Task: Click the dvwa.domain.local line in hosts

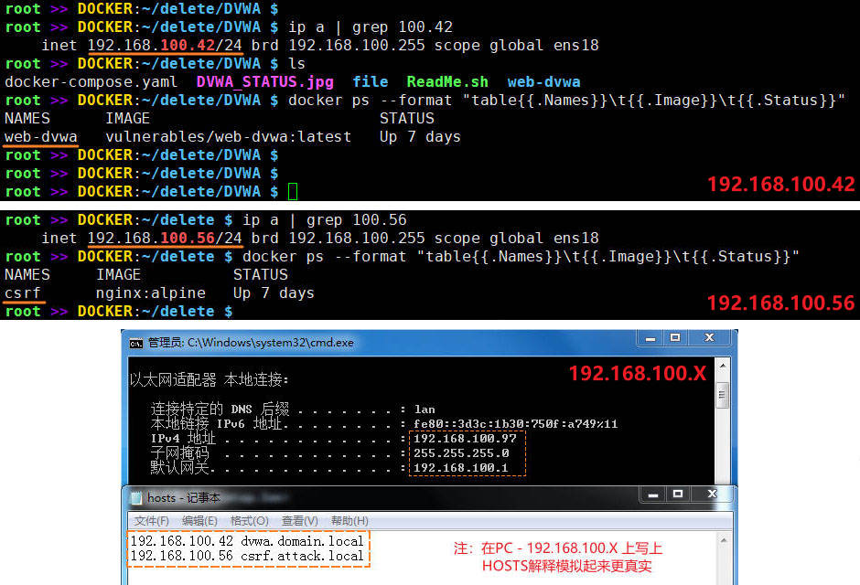Action: (247, 541)
